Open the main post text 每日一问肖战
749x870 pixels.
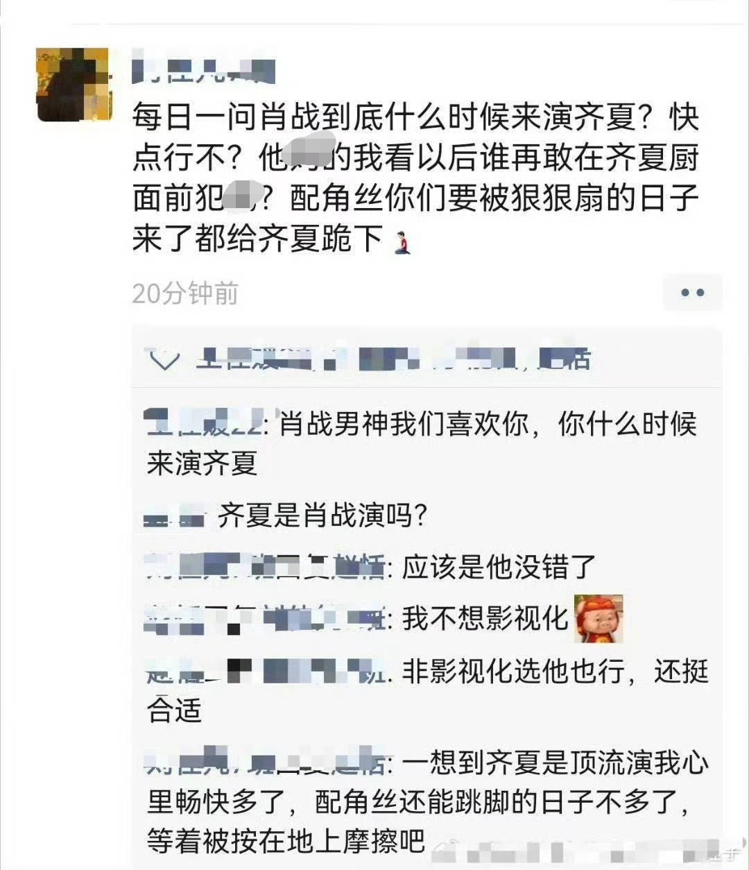click(415, 179)
